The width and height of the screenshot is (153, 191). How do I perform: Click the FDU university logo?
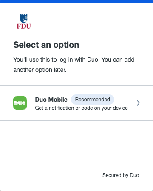tap(24, 21)
